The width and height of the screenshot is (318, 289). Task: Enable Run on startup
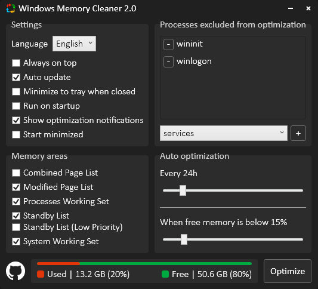[16, 106]
